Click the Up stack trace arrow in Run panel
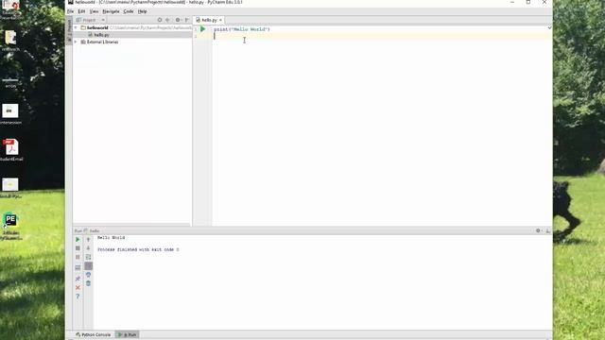This screenshot has height=340, width=605. [88, 239]
